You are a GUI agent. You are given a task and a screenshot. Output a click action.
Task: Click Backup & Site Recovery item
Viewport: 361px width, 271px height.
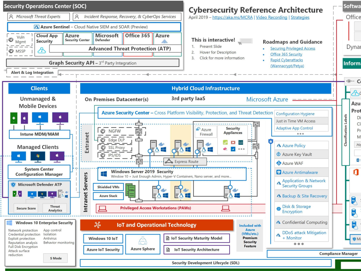click(x=301, y=196)
